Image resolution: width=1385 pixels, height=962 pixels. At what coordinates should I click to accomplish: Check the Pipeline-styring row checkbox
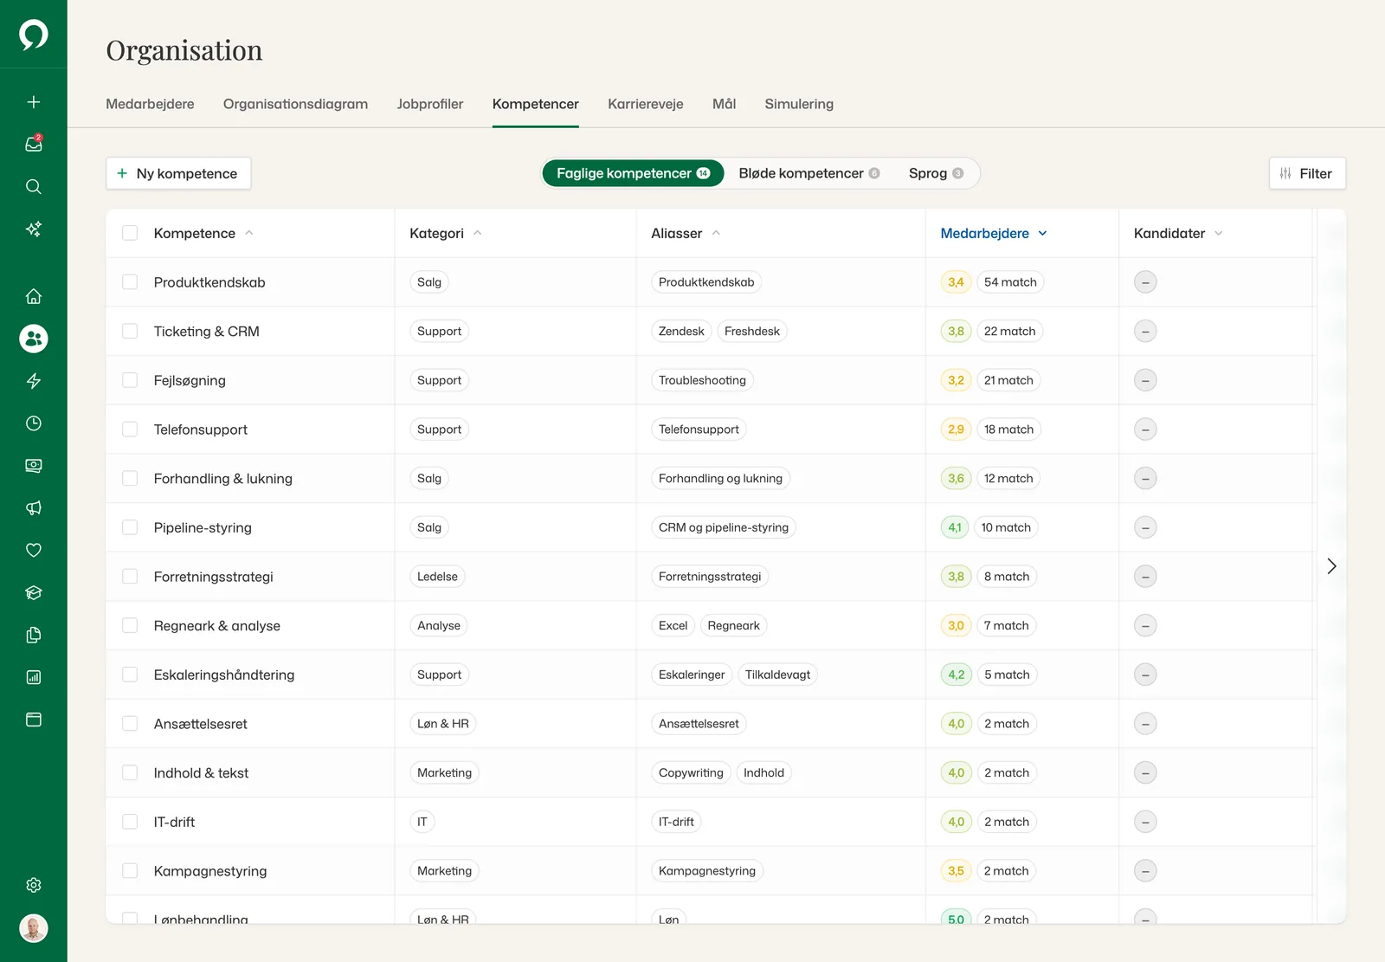pyautogui.click(x=130, y=527)
